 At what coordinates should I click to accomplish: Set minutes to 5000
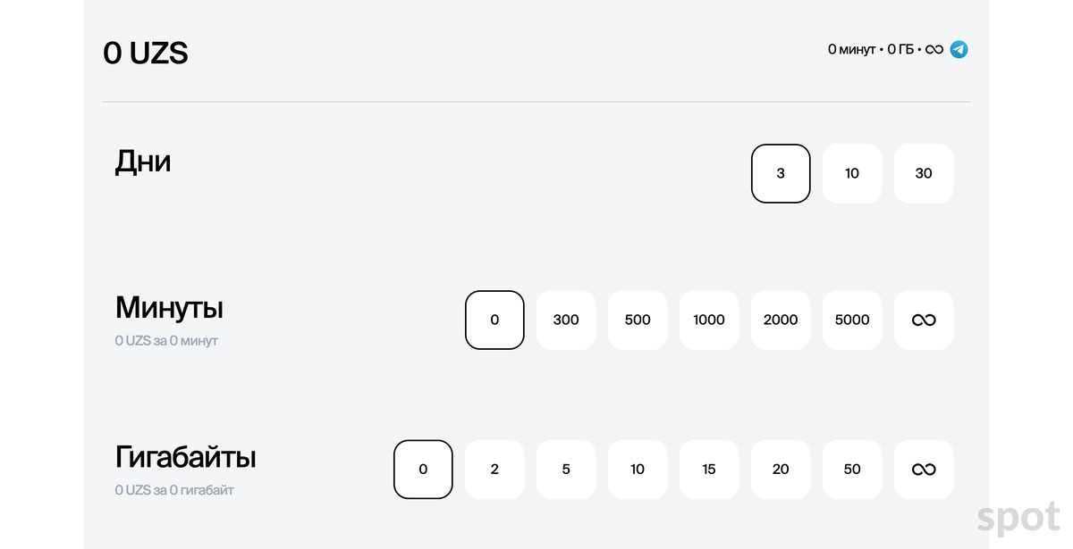[x=852, y=320]
